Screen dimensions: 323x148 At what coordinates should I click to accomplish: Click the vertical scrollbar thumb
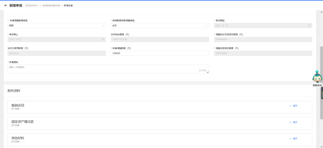pos(321,83)
